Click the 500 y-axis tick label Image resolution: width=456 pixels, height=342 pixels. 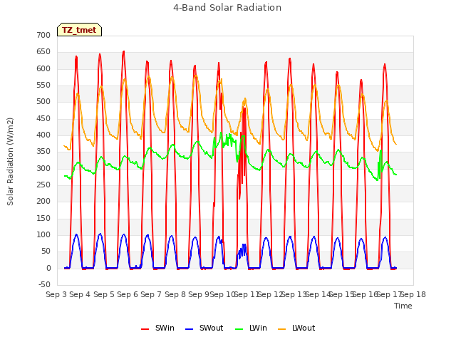pos(43,101)
